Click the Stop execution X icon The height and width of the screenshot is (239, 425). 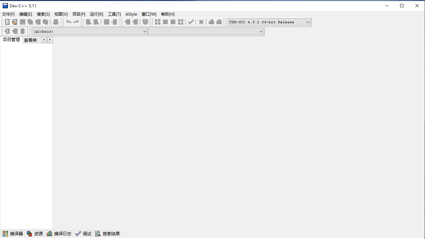pyautogui.click(x=201, y=22)
